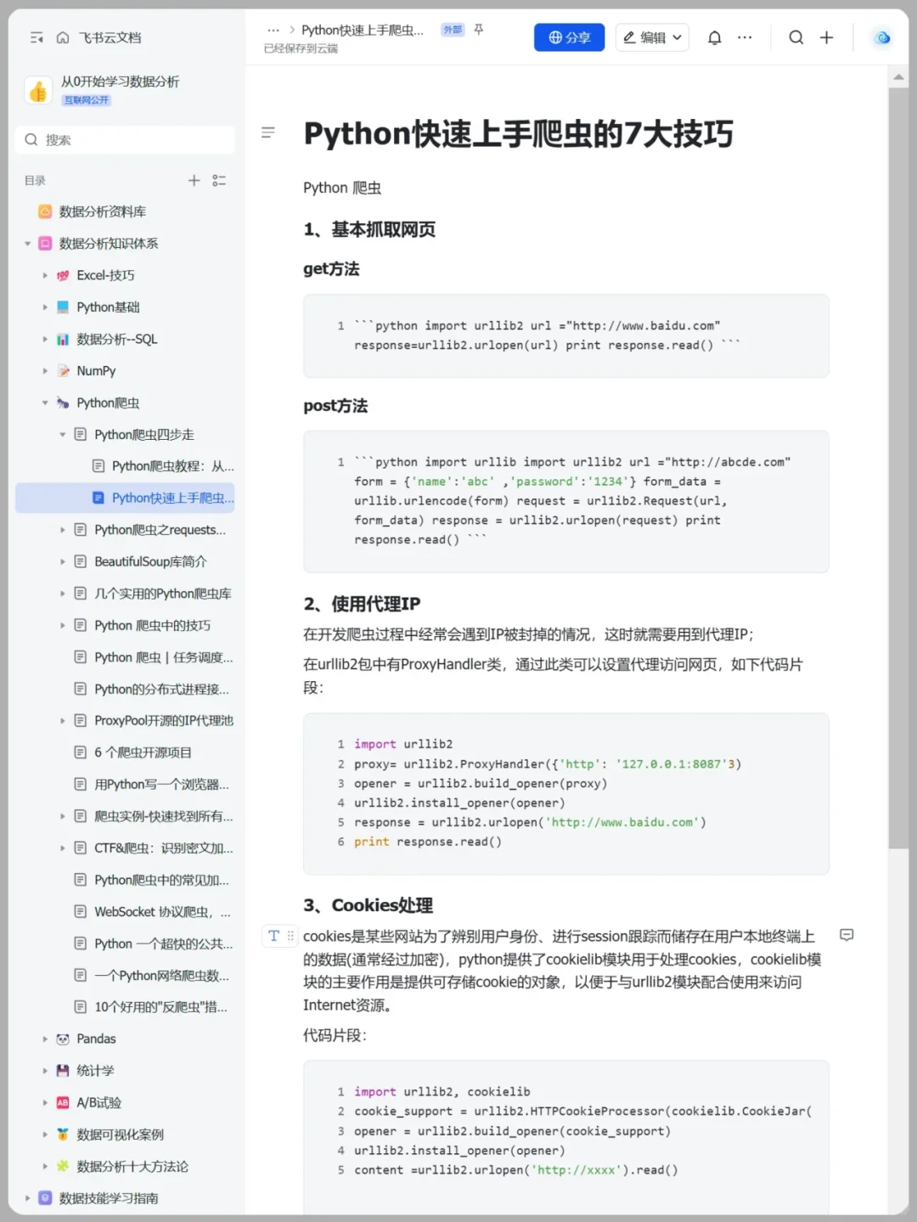Click the 互联网公开 label under the workspace name
Viewport: 917px width, 1222px height.
point(87,100)
